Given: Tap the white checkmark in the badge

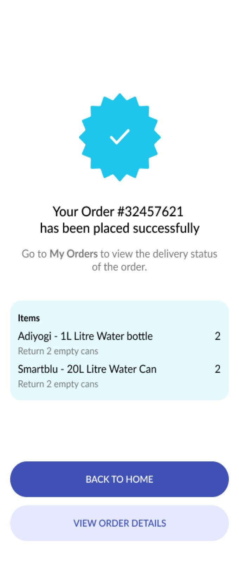Looking at the screenshot, I should pyautogui.click(x=119, y=137).
